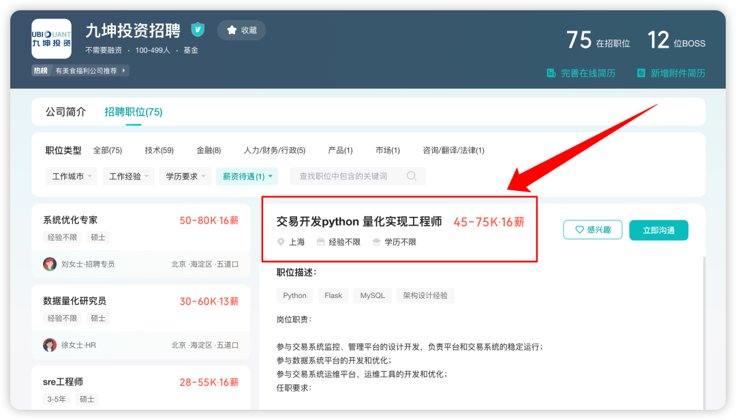This screenshot has width=736, height=420.
Task: Filter by 产品(1) job type
Action: (x=340, y=150)
